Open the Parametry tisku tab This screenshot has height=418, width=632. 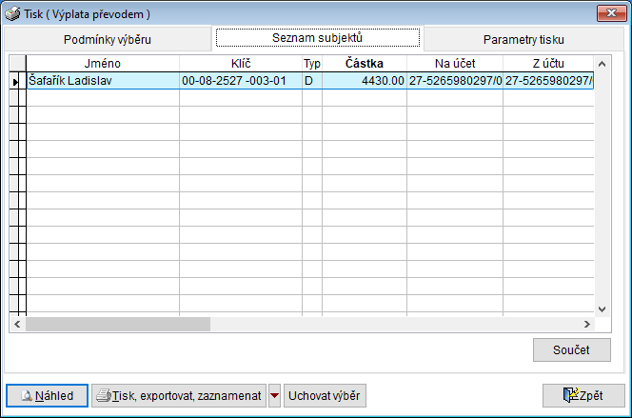tap(523, 40)
